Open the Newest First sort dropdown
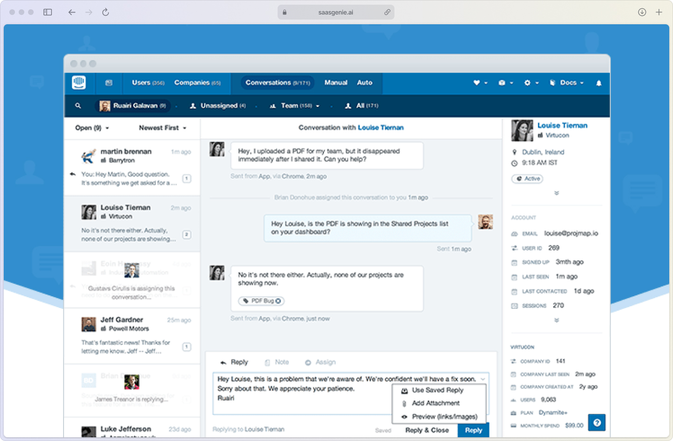Viewport: 673px width, 441px height. coord(162,128)
